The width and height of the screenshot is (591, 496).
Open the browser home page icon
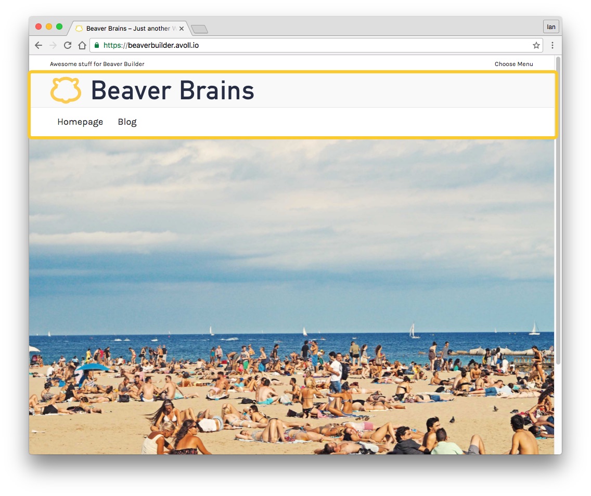coord(82,45)
